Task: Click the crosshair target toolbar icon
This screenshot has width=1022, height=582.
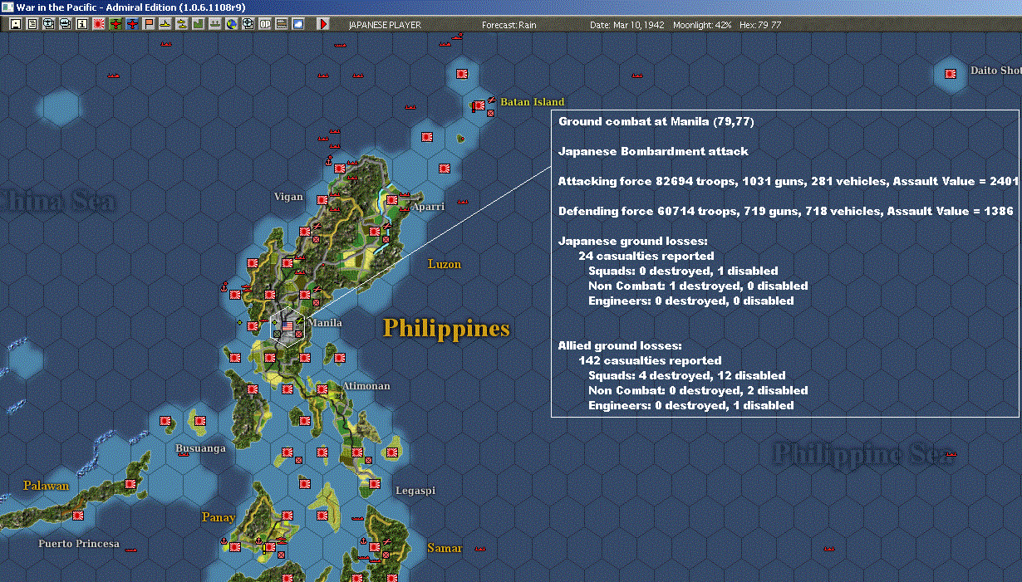Action: 248,24
